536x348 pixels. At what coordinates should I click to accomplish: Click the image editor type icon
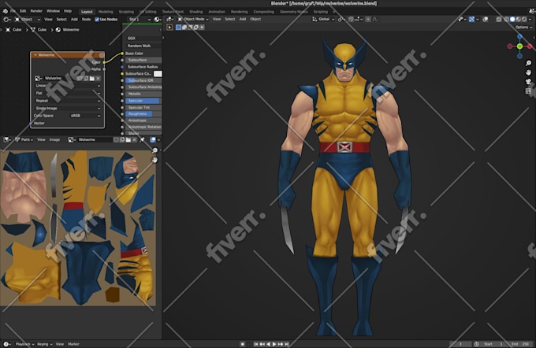6,139
